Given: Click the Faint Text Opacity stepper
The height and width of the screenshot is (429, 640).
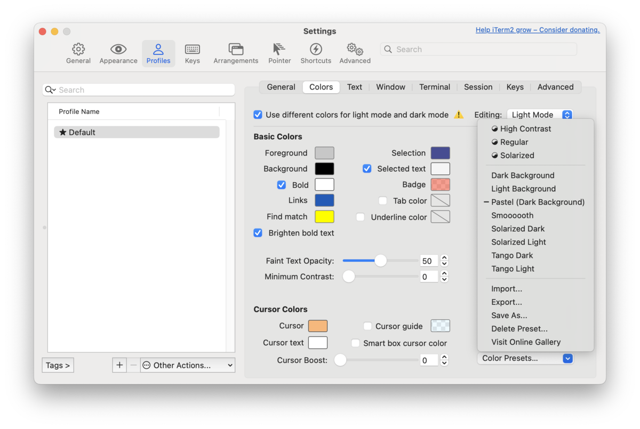Looking at the screenshot, I should coord(444,261).
